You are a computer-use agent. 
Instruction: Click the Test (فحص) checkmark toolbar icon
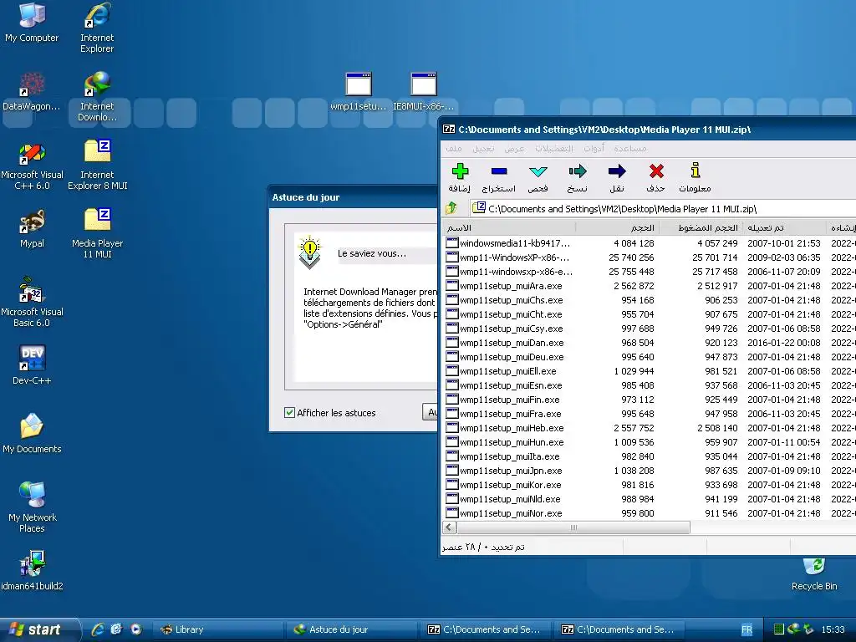(538, 171)
